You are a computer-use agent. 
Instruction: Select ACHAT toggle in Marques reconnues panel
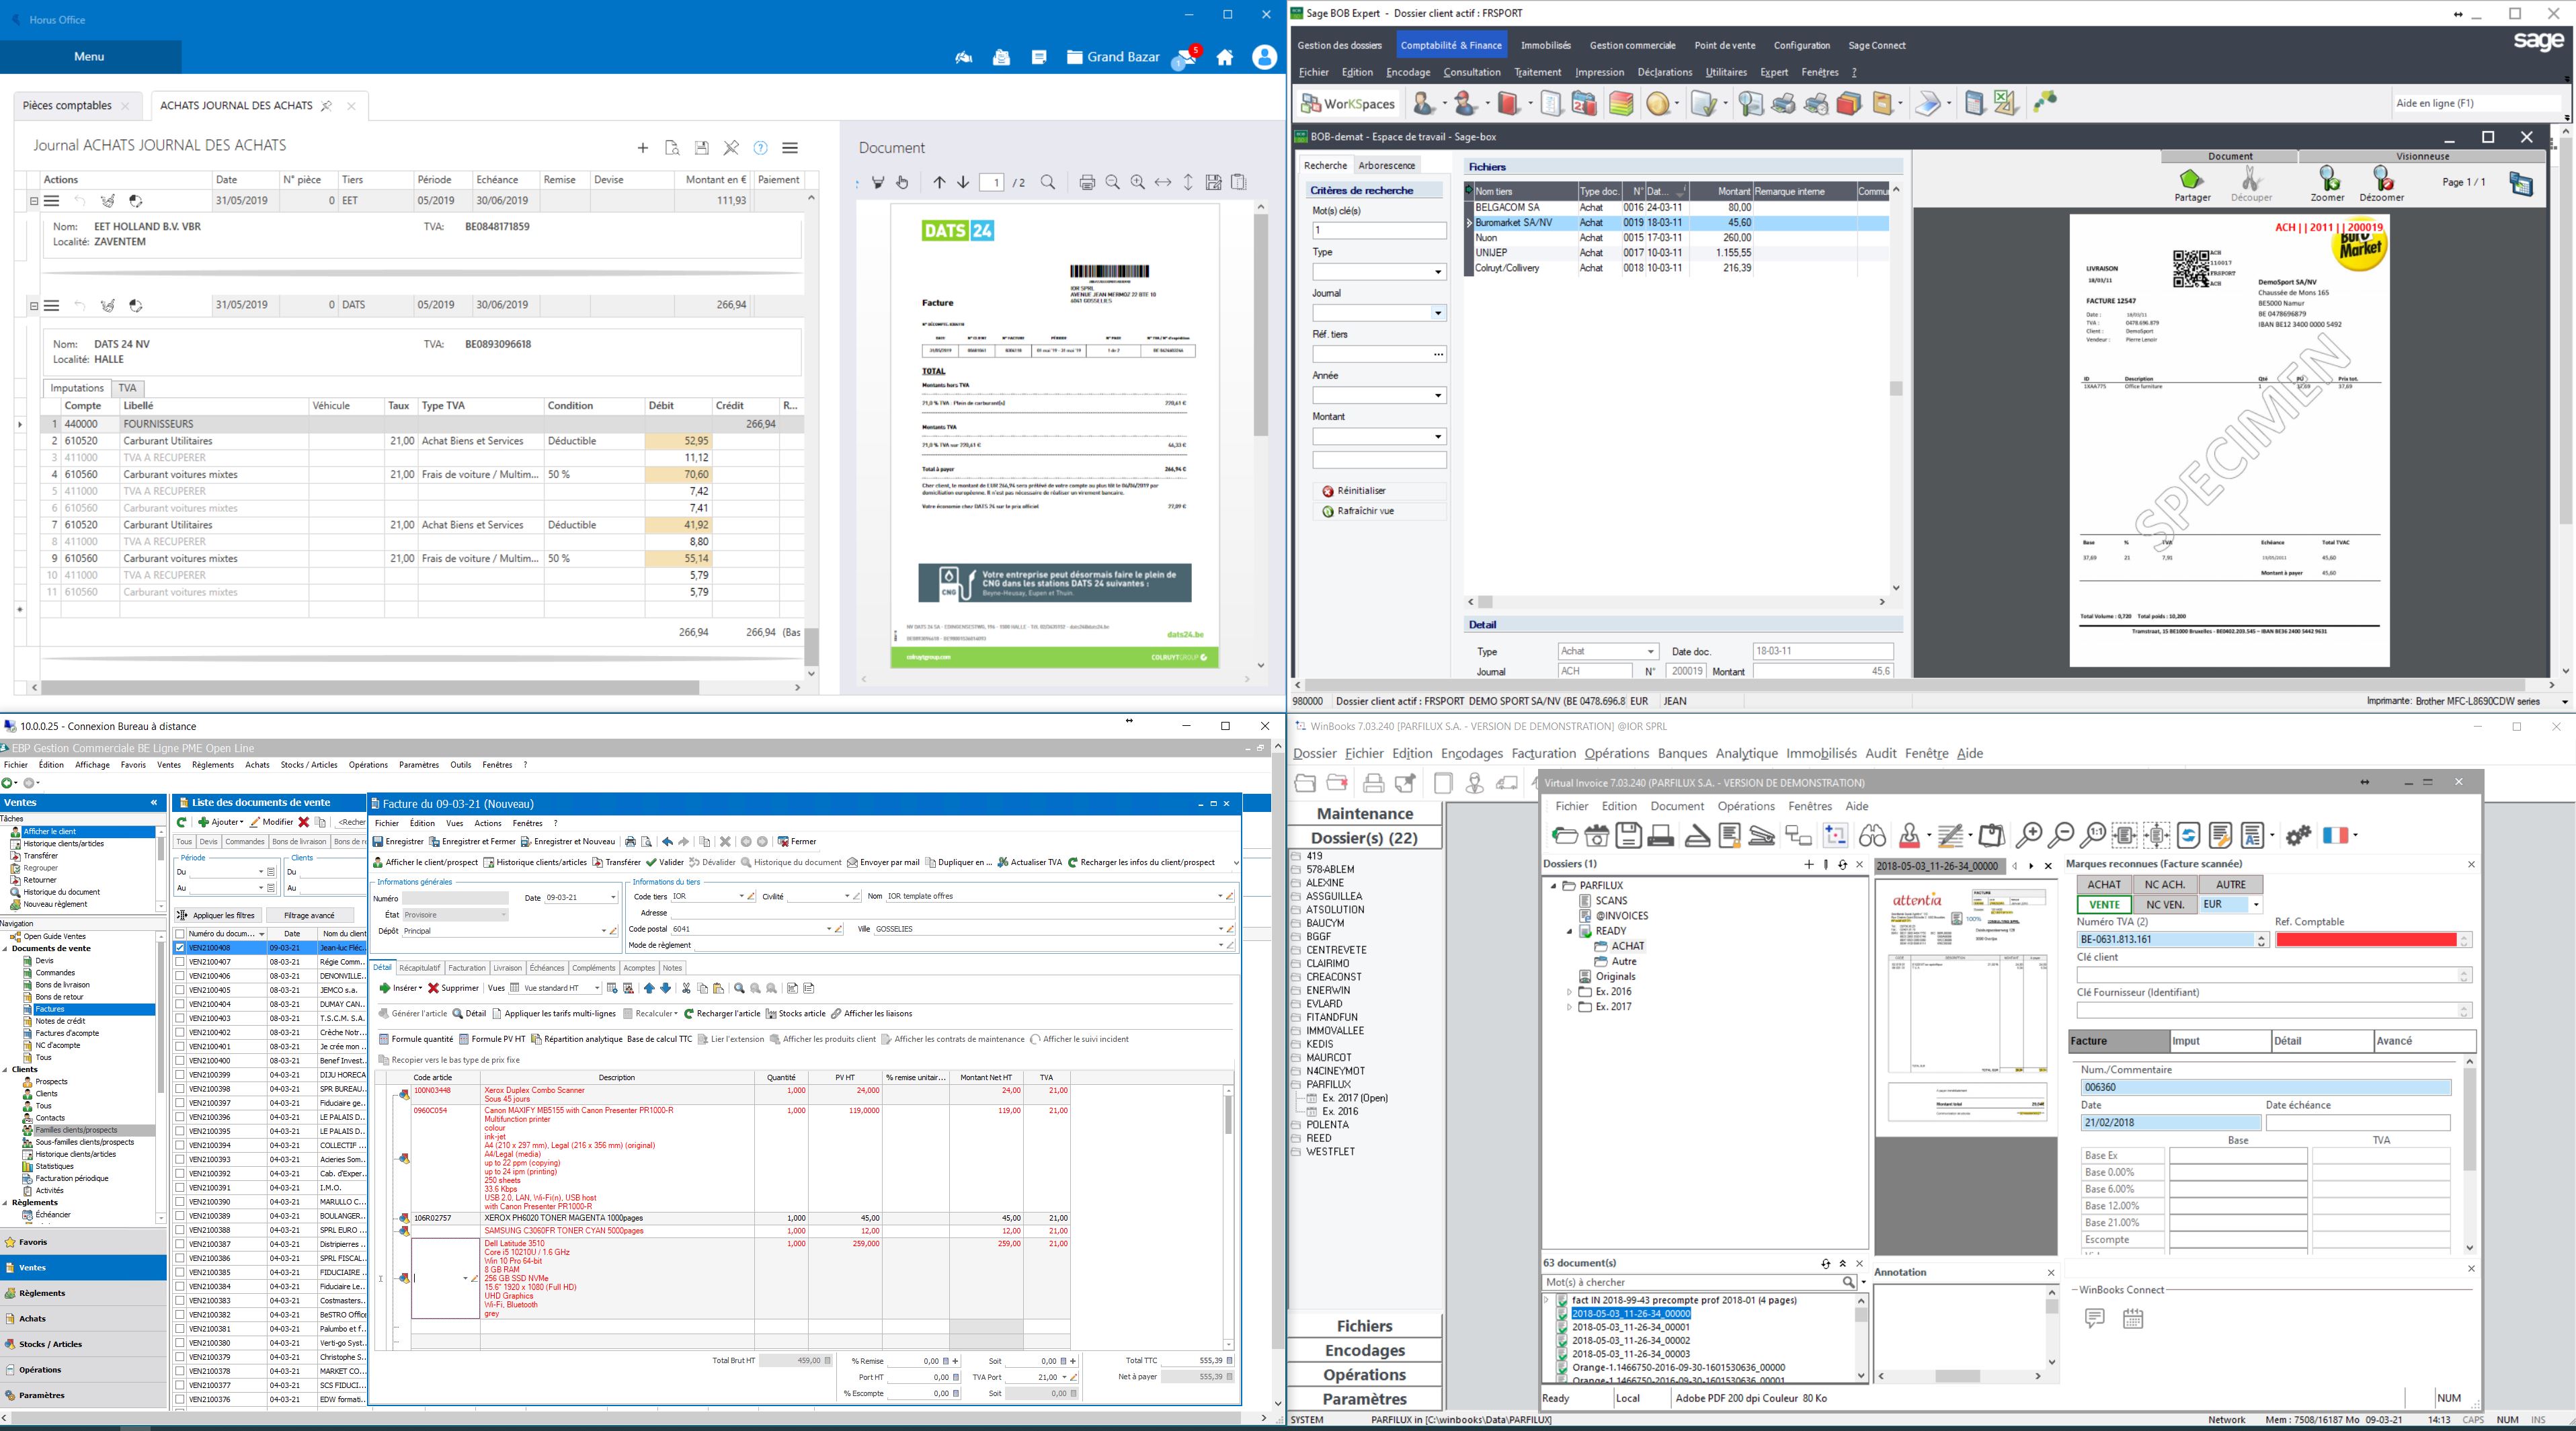pos(2104,884)
